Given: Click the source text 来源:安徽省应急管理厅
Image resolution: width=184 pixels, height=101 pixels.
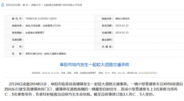Looking at the screenshot, I should [85, 73].
